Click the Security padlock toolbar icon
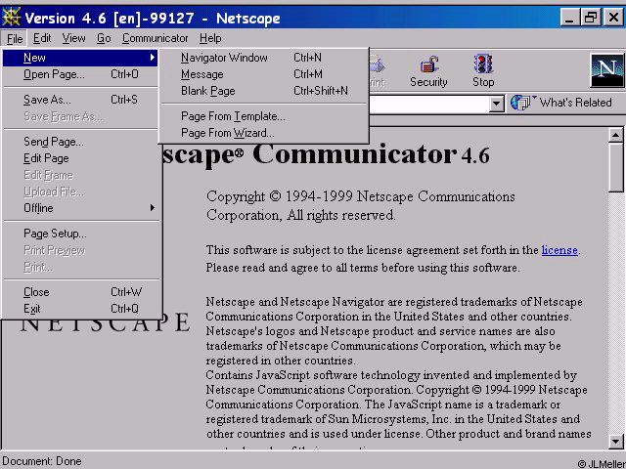Viewport: 626px width, 469px height. tap(428, 64)
